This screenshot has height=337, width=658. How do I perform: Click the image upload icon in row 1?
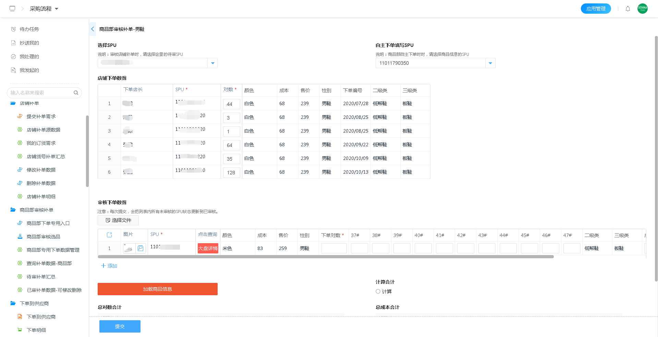coord(141,248)
